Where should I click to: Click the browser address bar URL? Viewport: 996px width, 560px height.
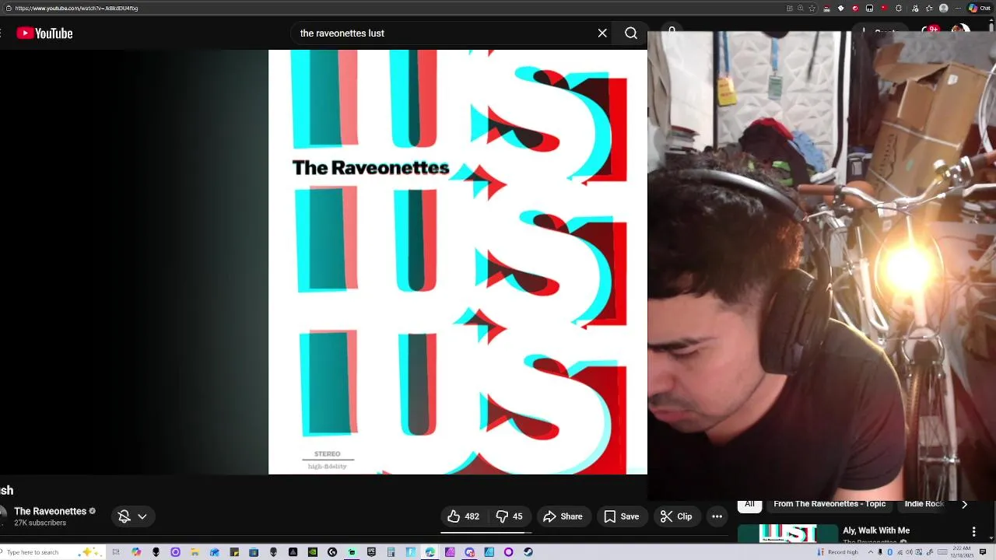[x=76, y=8]
